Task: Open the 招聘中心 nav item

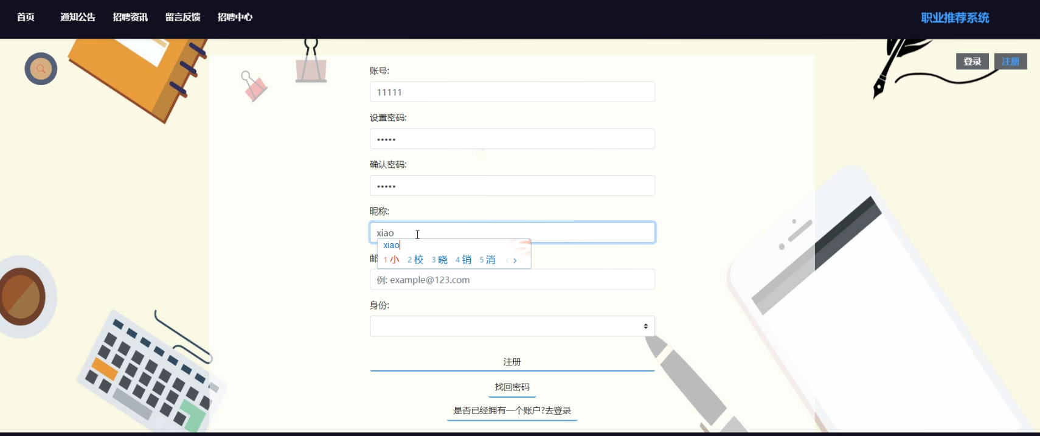Action: [x=235, y=17]
